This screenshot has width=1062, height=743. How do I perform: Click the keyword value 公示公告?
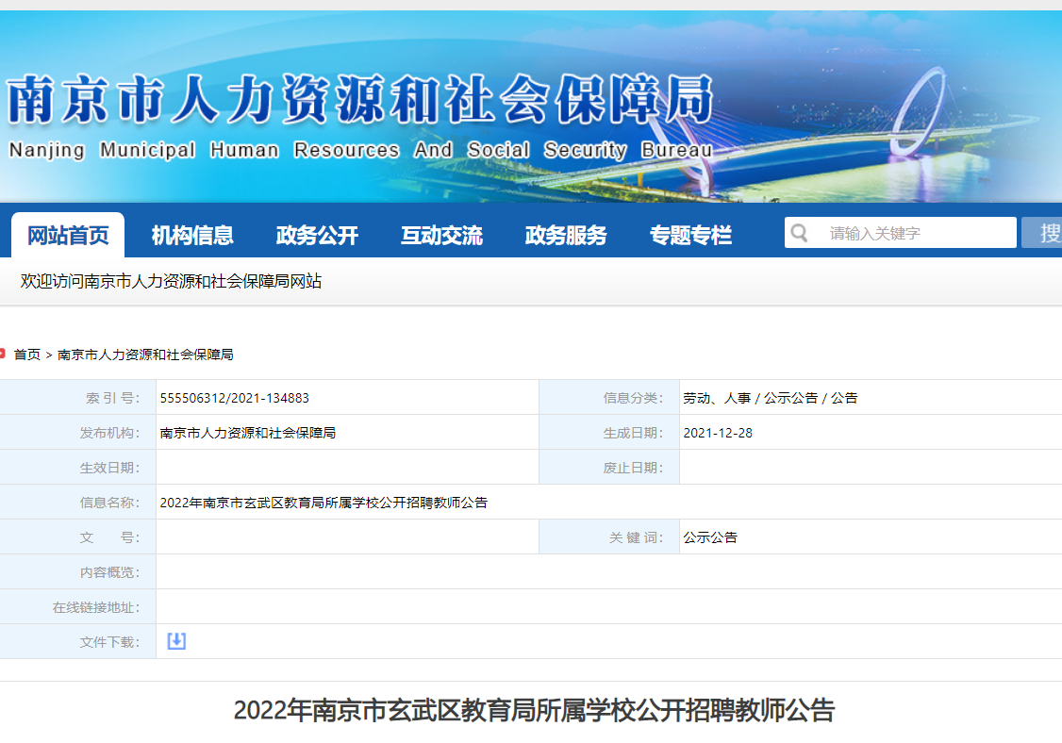pos(710,537)
